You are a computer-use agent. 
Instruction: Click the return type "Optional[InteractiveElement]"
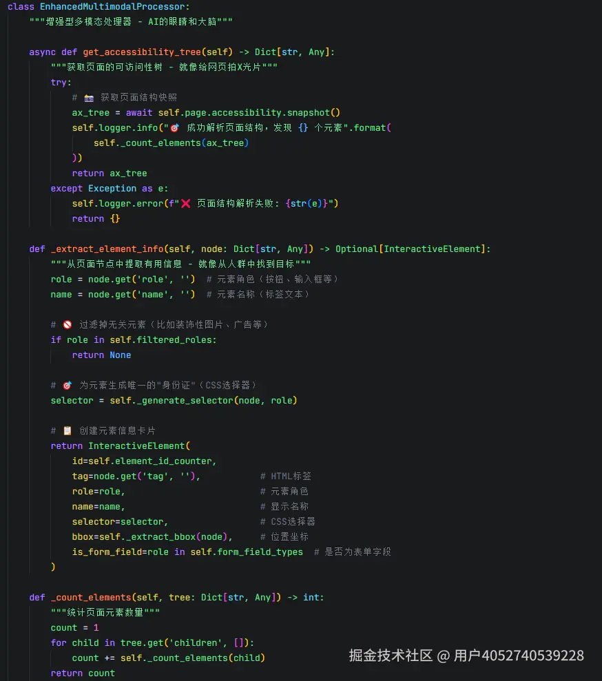coord(411,249)
